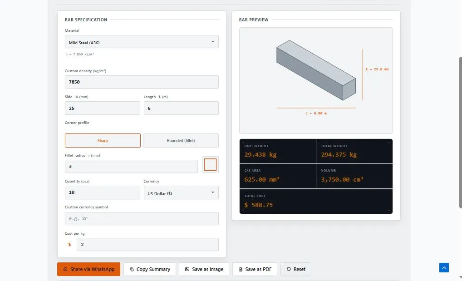Screen dimensions: 462x281
Task: Click the Custom currency symbol field
Action: click(x=142, y=218)
